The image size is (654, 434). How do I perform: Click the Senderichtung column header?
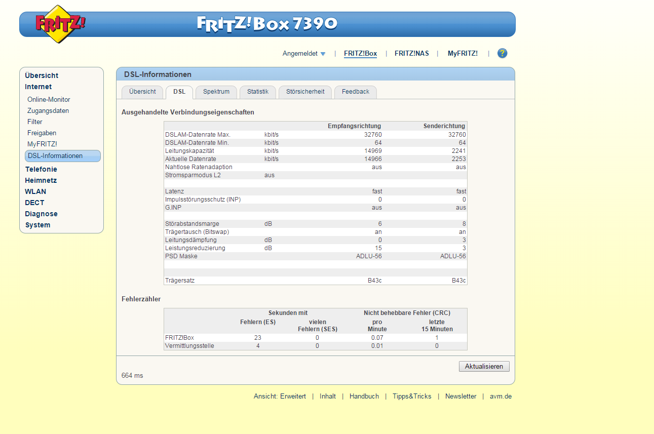[x=444, y=126]
